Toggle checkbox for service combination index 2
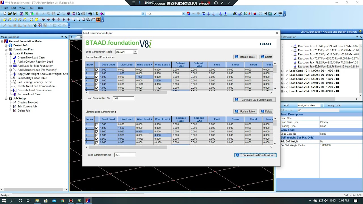The width and height of the screenshot is (363, 204). click(x=97, y=73)
